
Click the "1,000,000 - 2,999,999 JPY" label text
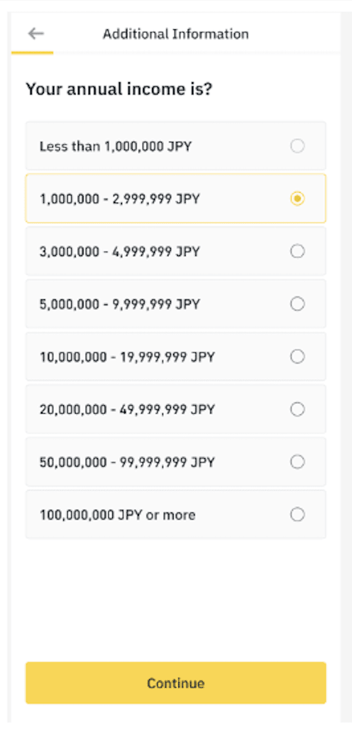pyautogui.click(x=119, y=199)
